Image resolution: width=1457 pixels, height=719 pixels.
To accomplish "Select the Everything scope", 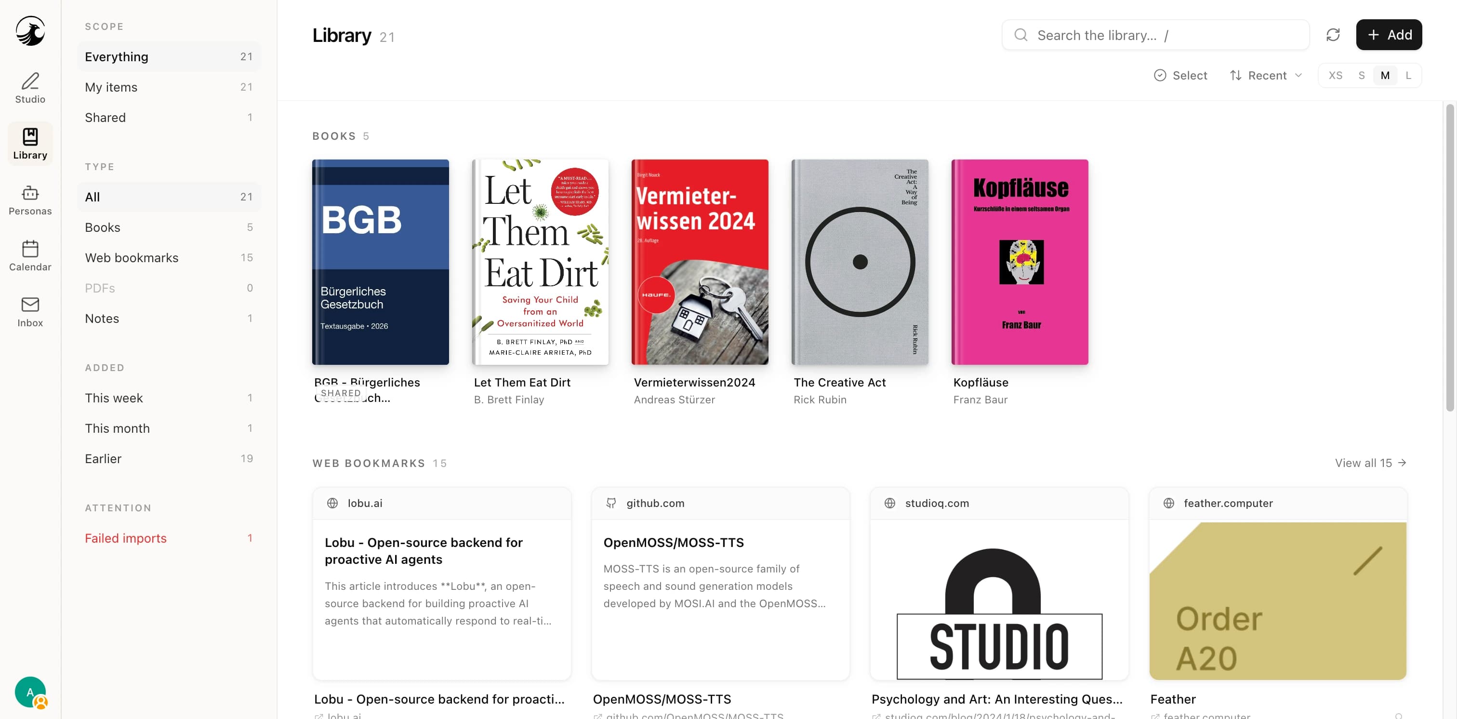I will click(x=169, y=56).
